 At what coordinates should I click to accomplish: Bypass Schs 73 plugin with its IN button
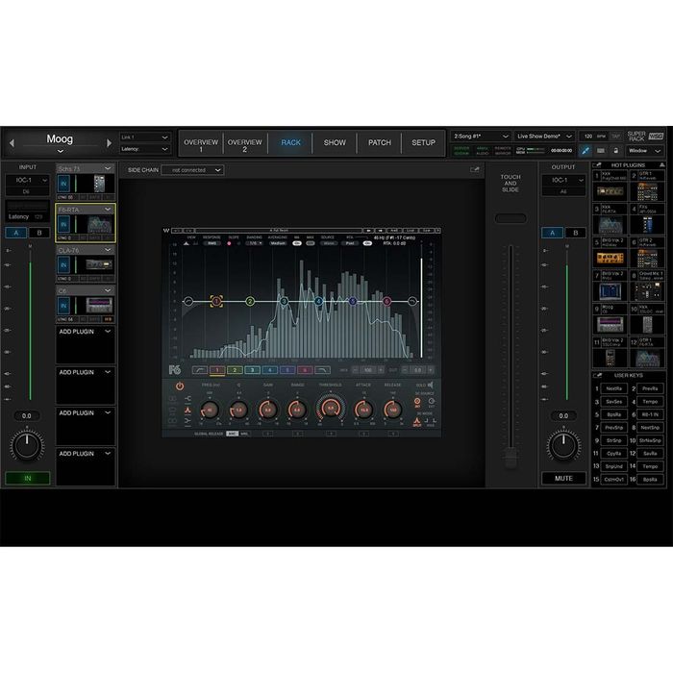(65, 185)
